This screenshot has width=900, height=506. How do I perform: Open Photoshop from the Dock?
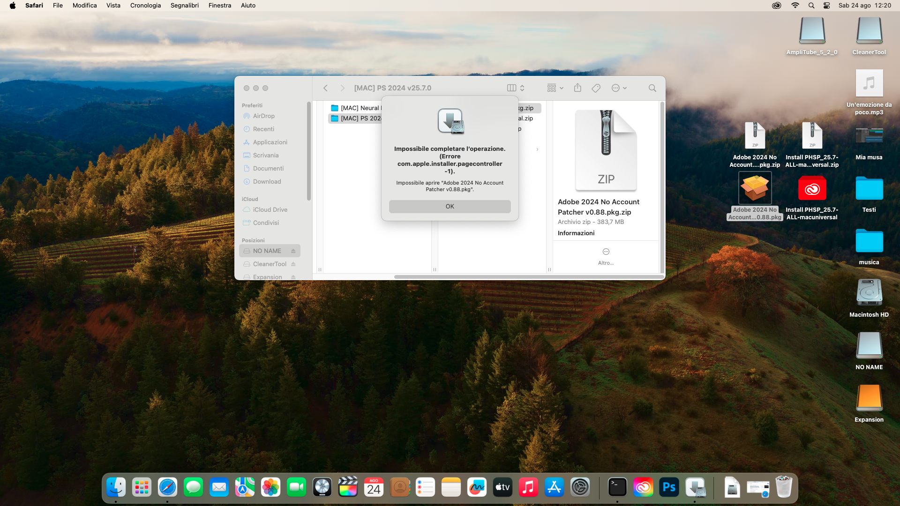[x=669, y=488]
